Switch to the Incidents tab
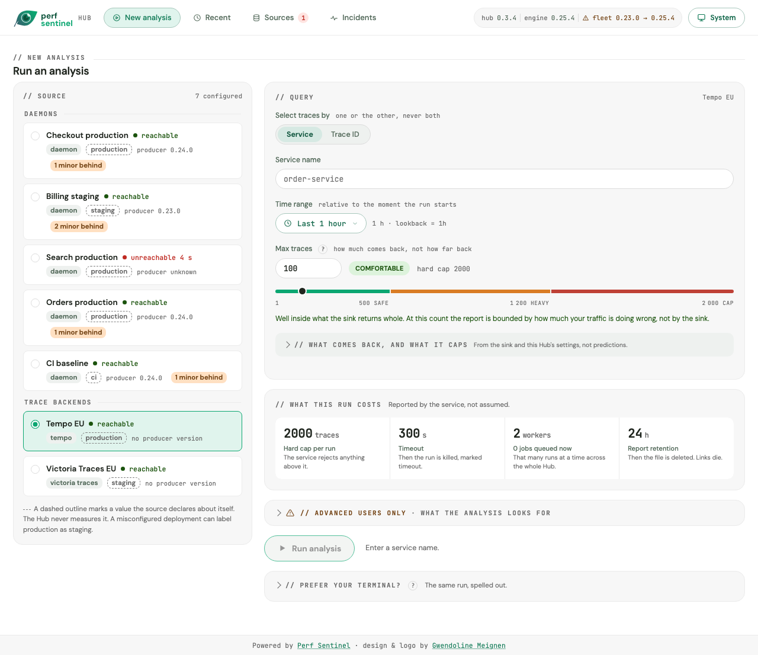This screenshot has height=655, width=758. coord(354,18)
